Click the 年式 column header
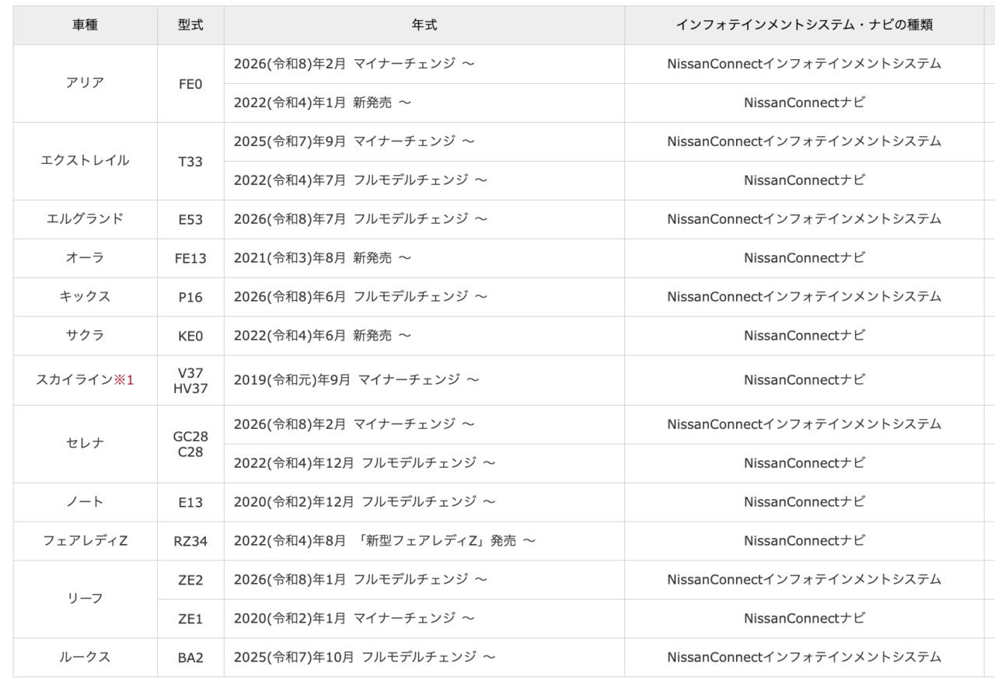Viewport: 995px width, 684px height. click(424, 25)
